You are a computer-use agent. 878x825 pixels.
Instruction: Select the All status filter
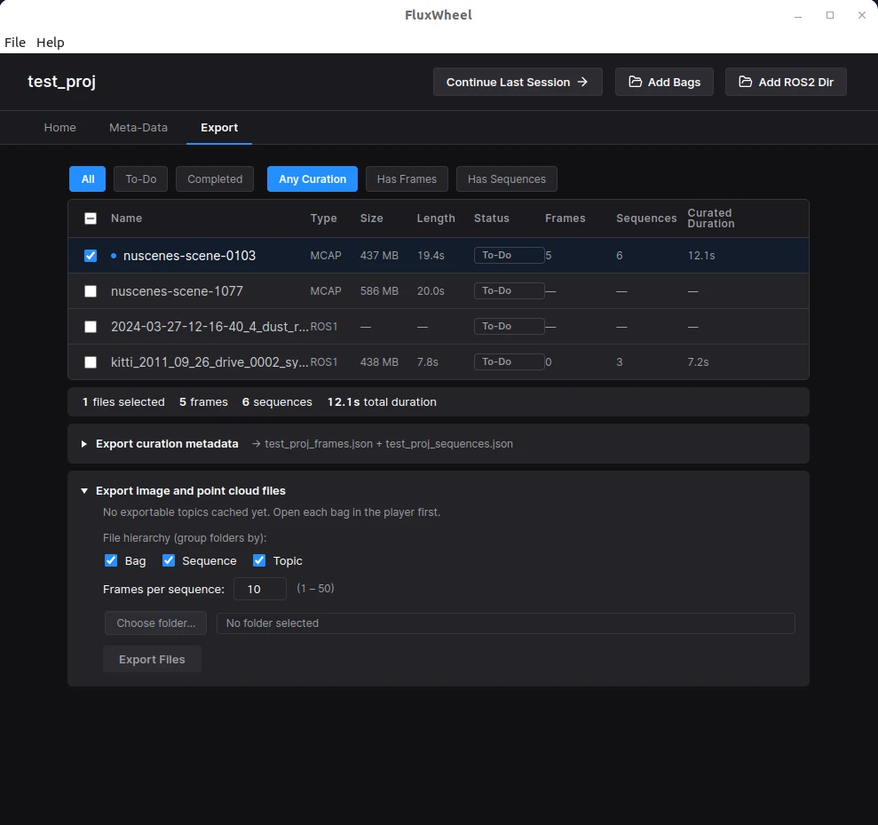coord(87,179)
